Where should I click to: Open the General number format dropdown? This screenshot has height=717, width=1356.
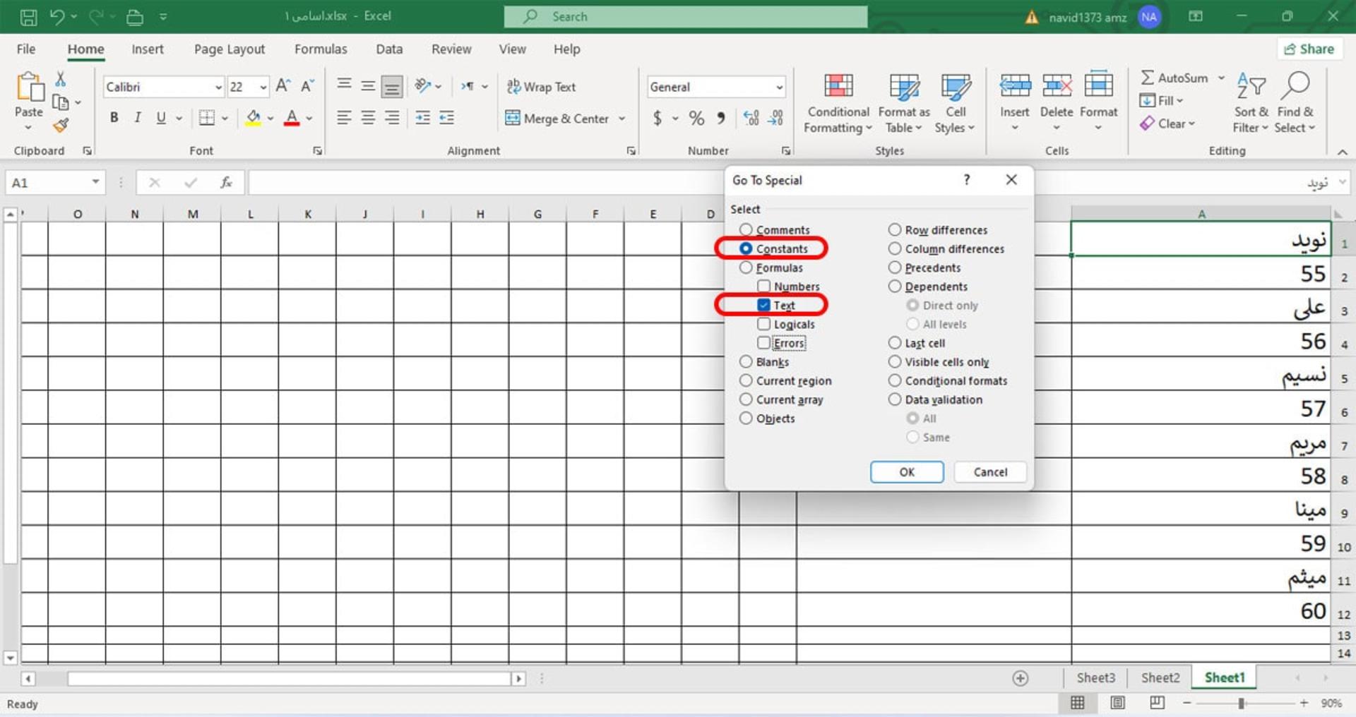pyautogui.click(x=779, y=87)
